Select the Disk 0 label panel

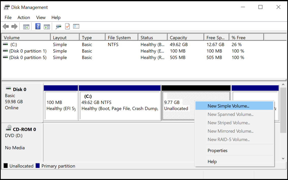coord(22,103)
